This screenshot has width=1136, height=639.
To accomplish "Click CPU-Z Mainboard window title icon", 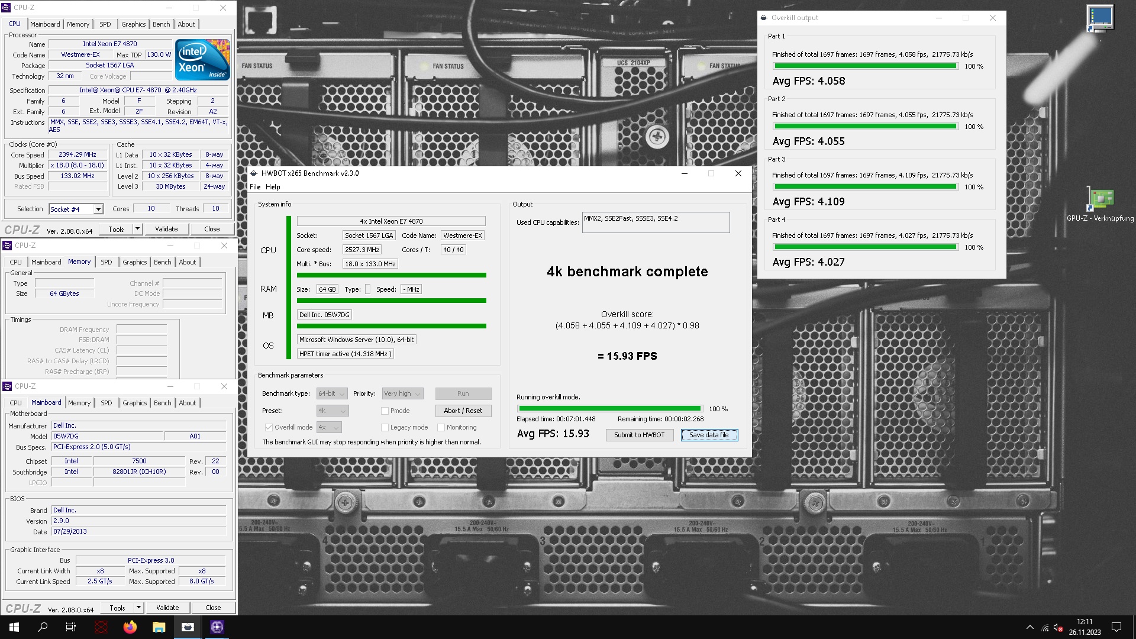I will [7, 386].
